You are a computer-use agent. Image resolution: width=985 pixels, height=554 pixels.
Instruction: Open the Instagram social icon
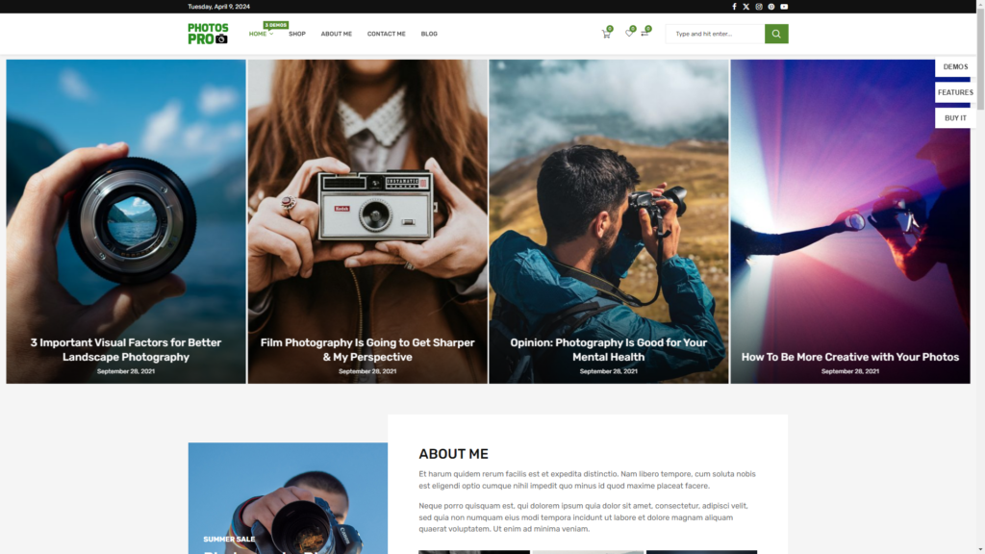[759, 7]
